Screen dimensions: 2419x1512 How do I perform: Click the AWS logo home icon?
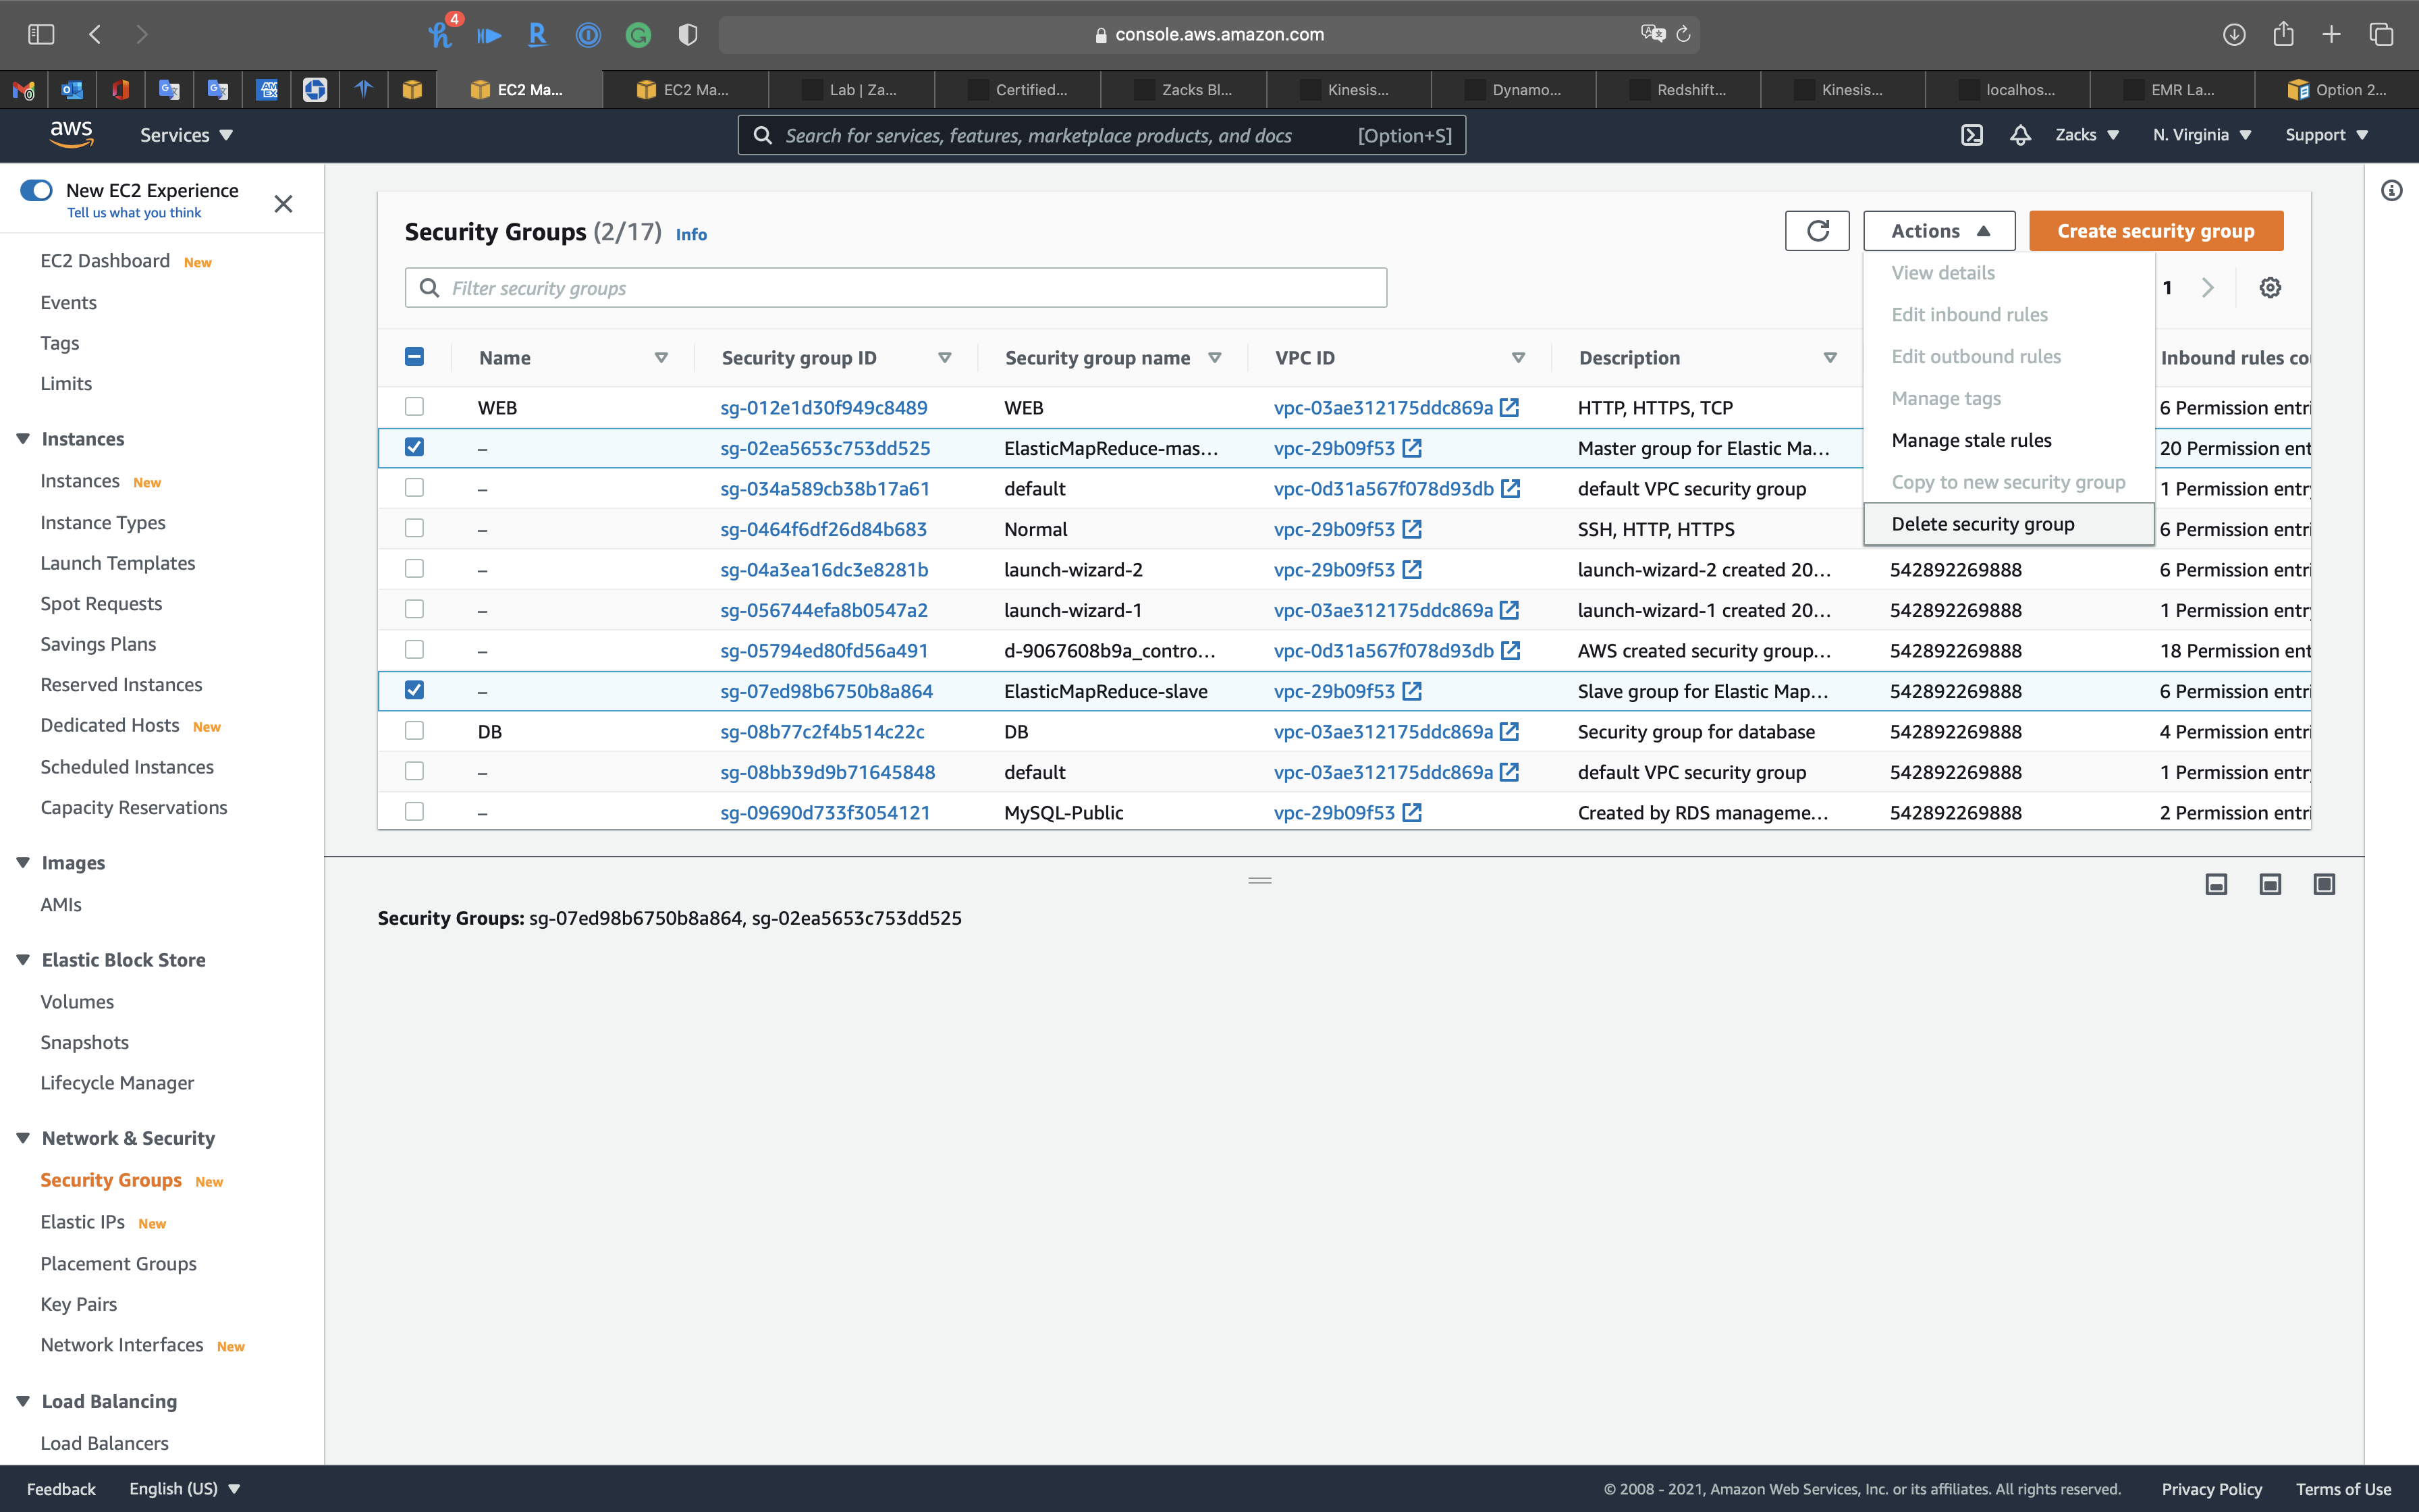coord(72,135)
